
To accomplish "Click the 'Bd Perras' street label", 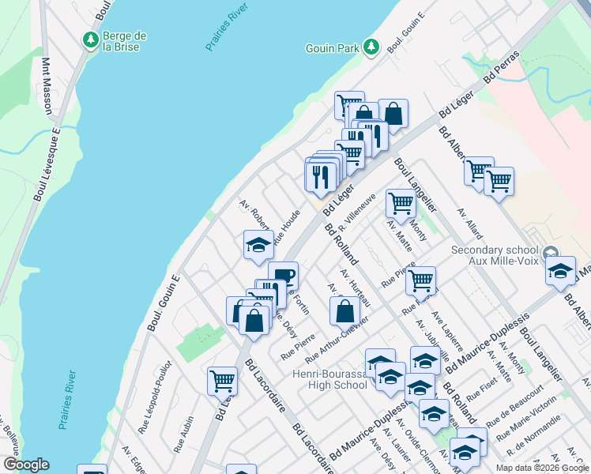I will tap(501, 67).
